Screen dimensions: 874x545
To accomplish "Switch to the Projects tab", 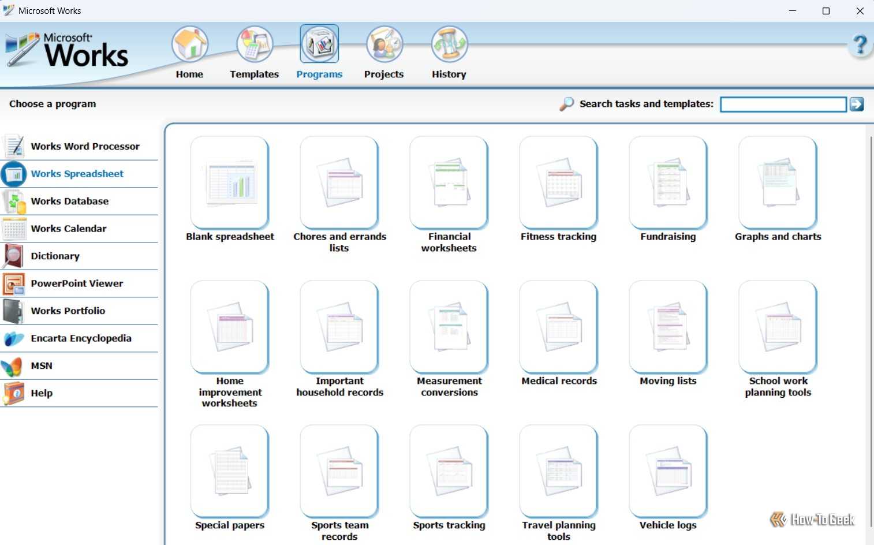I will (x=383, y=53).
